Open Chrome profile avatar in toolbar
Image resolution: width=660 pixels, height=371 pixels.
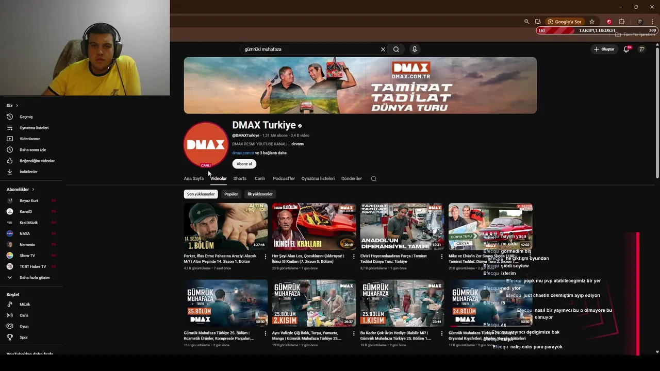pos(640,22)
